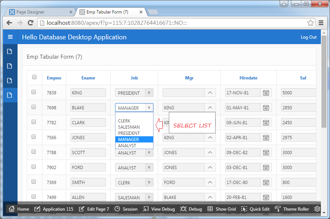This screenshot has height=219, width=330.
Task: Go back with browser back arrow
Action: click(x=9, y=23)
